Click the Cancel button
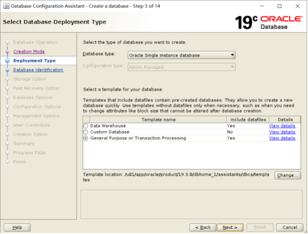 click(x=290, y=227)
